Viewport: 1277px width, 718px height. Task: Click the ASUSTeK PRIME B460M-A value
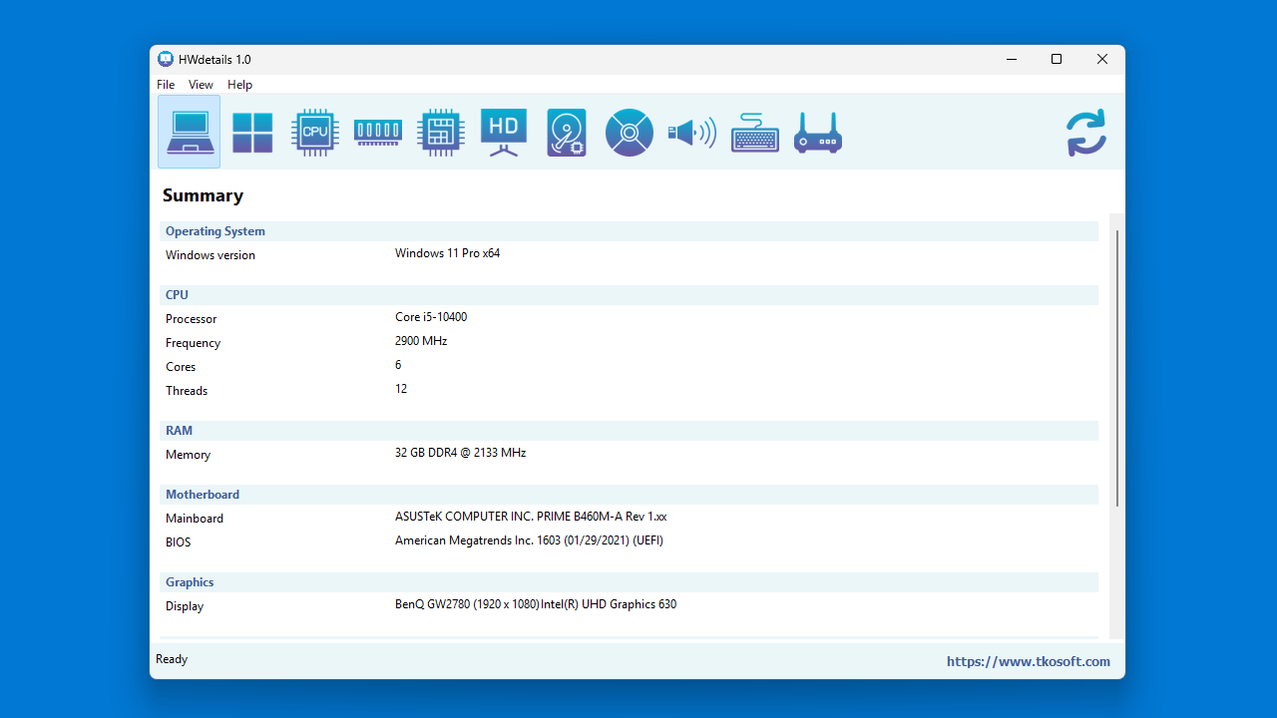(531, 517)
